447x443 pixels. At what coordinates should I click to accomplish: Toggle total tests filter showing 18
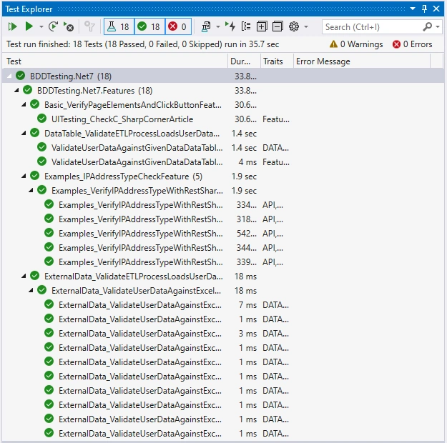(119, 26)
